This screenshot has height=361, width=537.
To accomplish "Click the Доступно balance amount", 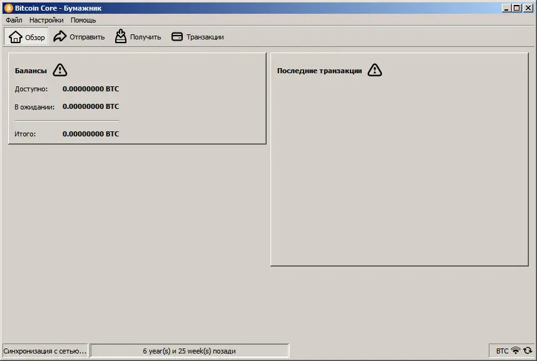I will (91, 89).
